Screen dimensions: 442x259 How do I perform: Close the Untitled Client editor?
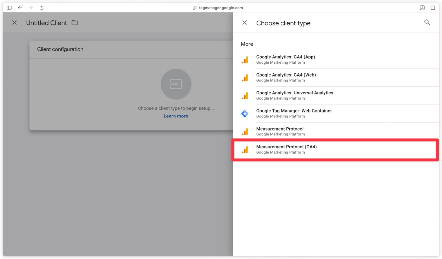pyautogui.click(x=14, y=22)
